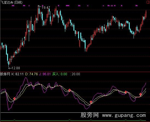The width and height of the screenshot is (150, 122).
Task: Click the first red buy arrow on the KDJ chart
Action: pos(14,98)
